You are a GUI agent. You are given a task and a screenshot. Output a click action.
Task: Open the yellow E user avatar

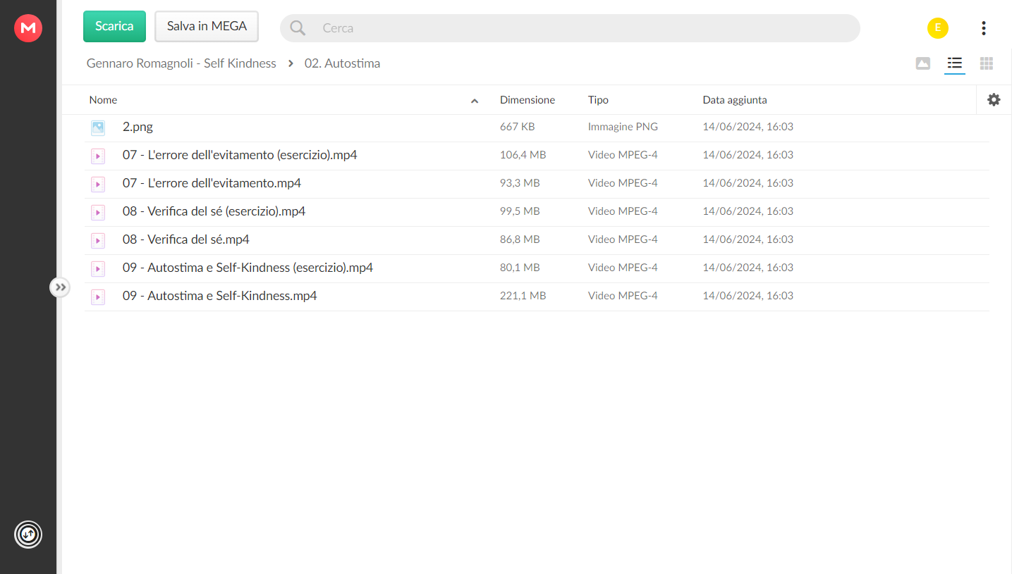(937, 28)
